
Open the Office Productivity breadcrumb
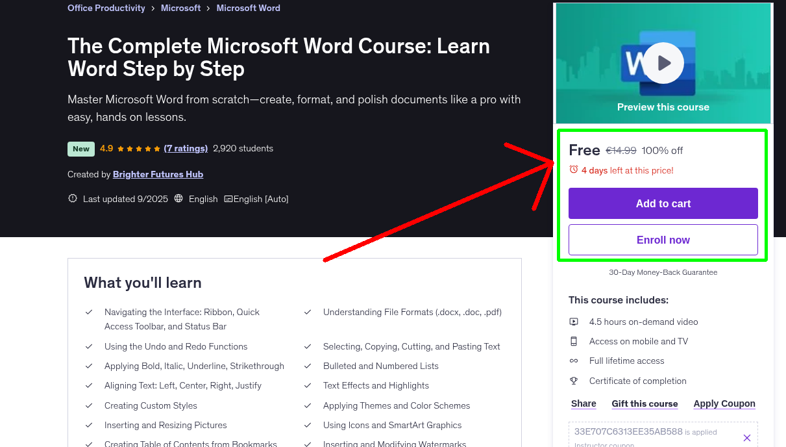106,8
